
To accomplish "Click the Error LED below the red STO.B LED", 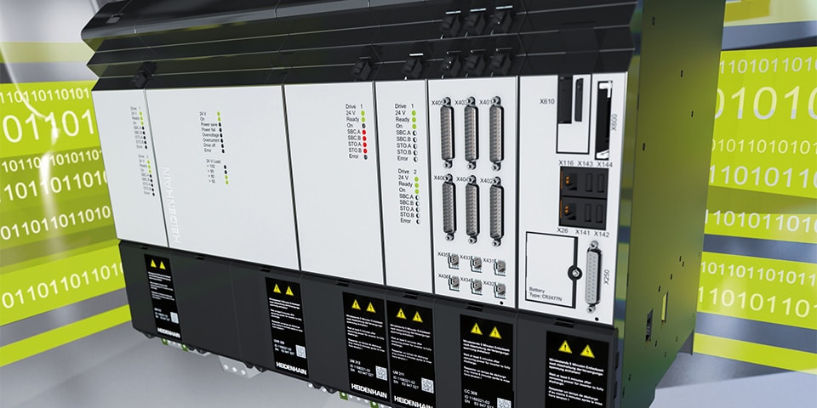I will 364,157.
